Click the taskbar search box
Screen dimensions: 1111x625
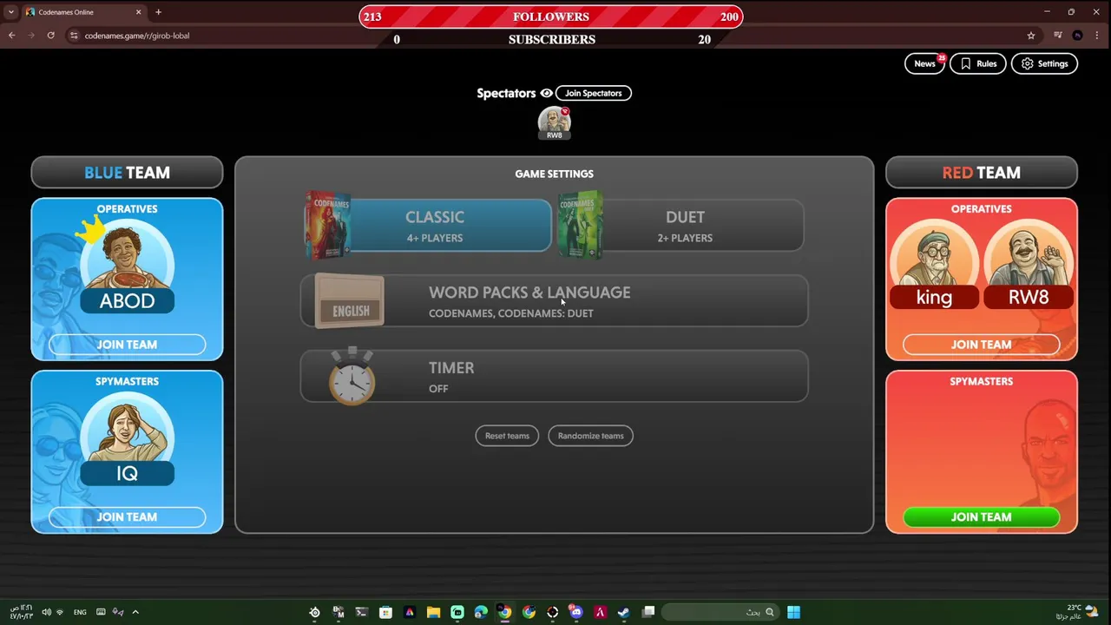click(722, 612)
